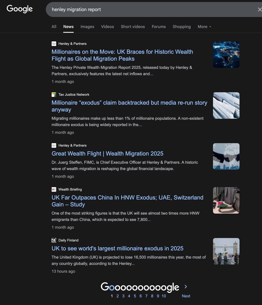Click the 13 hours ago timestamp

63,271
